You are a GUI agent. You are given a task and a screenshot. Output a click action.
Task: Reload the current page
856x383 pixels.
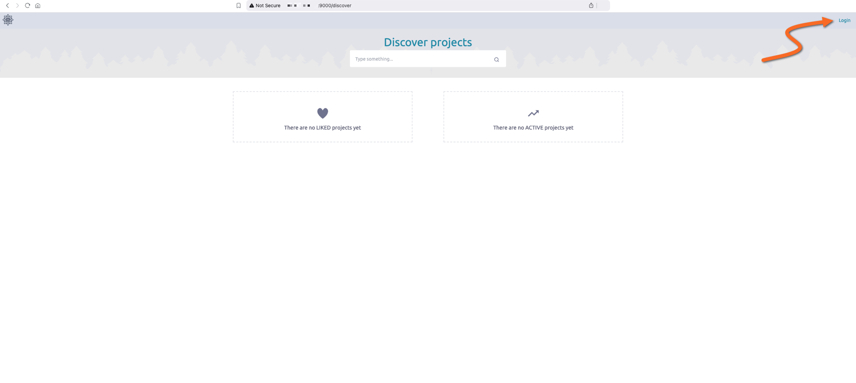(x=28, y=6)
